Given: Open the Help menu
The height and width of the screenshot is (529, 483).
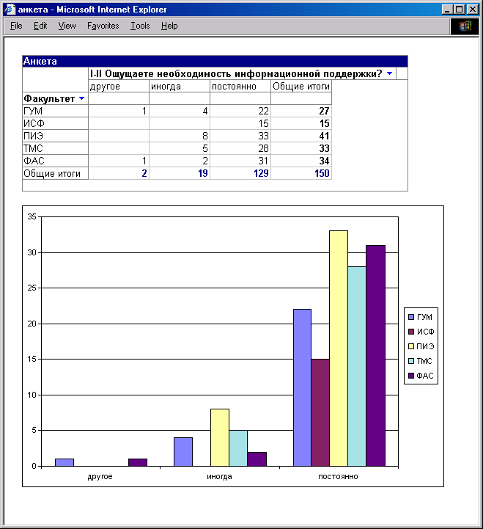Looking at the screenshot, I should coord(169,26).
